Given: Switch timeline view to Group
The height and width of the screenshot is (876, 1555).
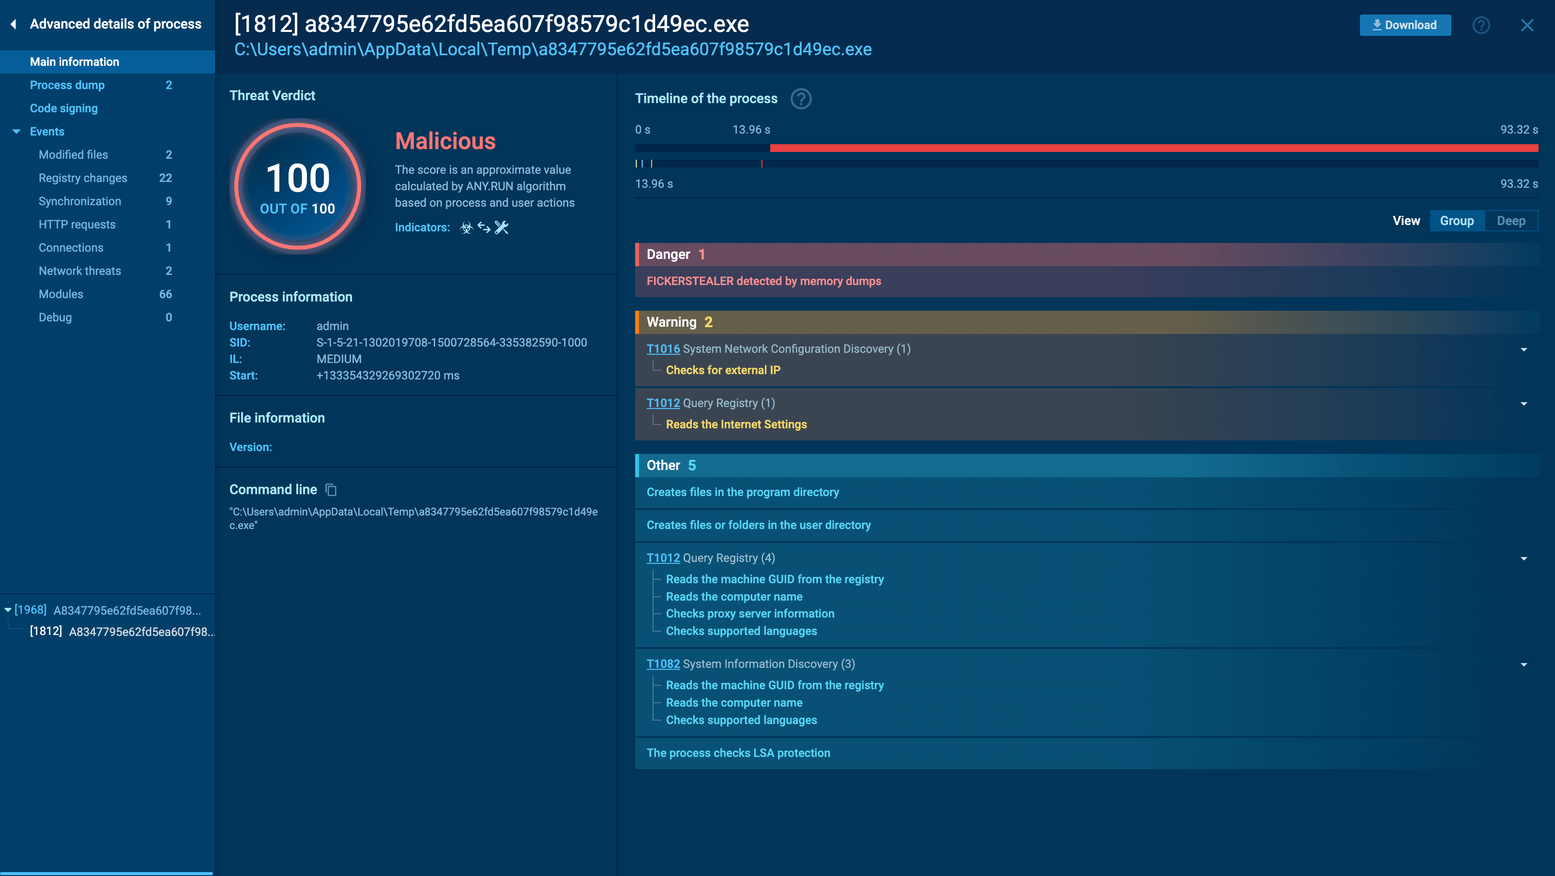Looking at the screenshot, I should [1457, 221].
